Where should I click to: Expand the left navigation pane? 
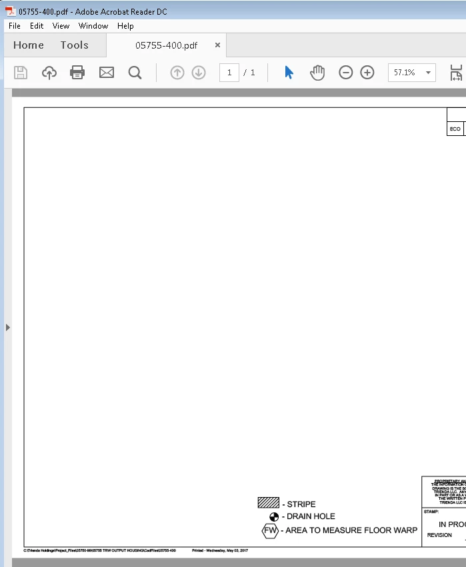(8, 328)
